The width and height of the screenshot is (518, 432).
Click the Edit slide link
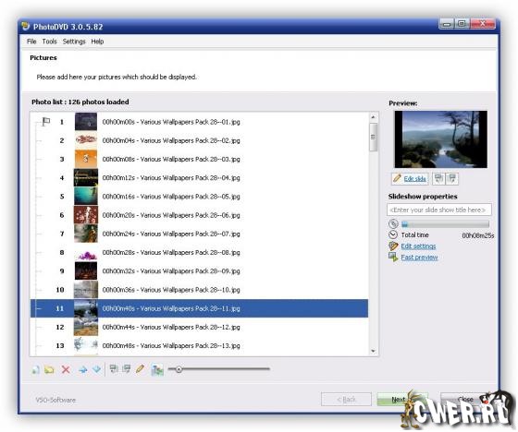click(x=414, y=179)
